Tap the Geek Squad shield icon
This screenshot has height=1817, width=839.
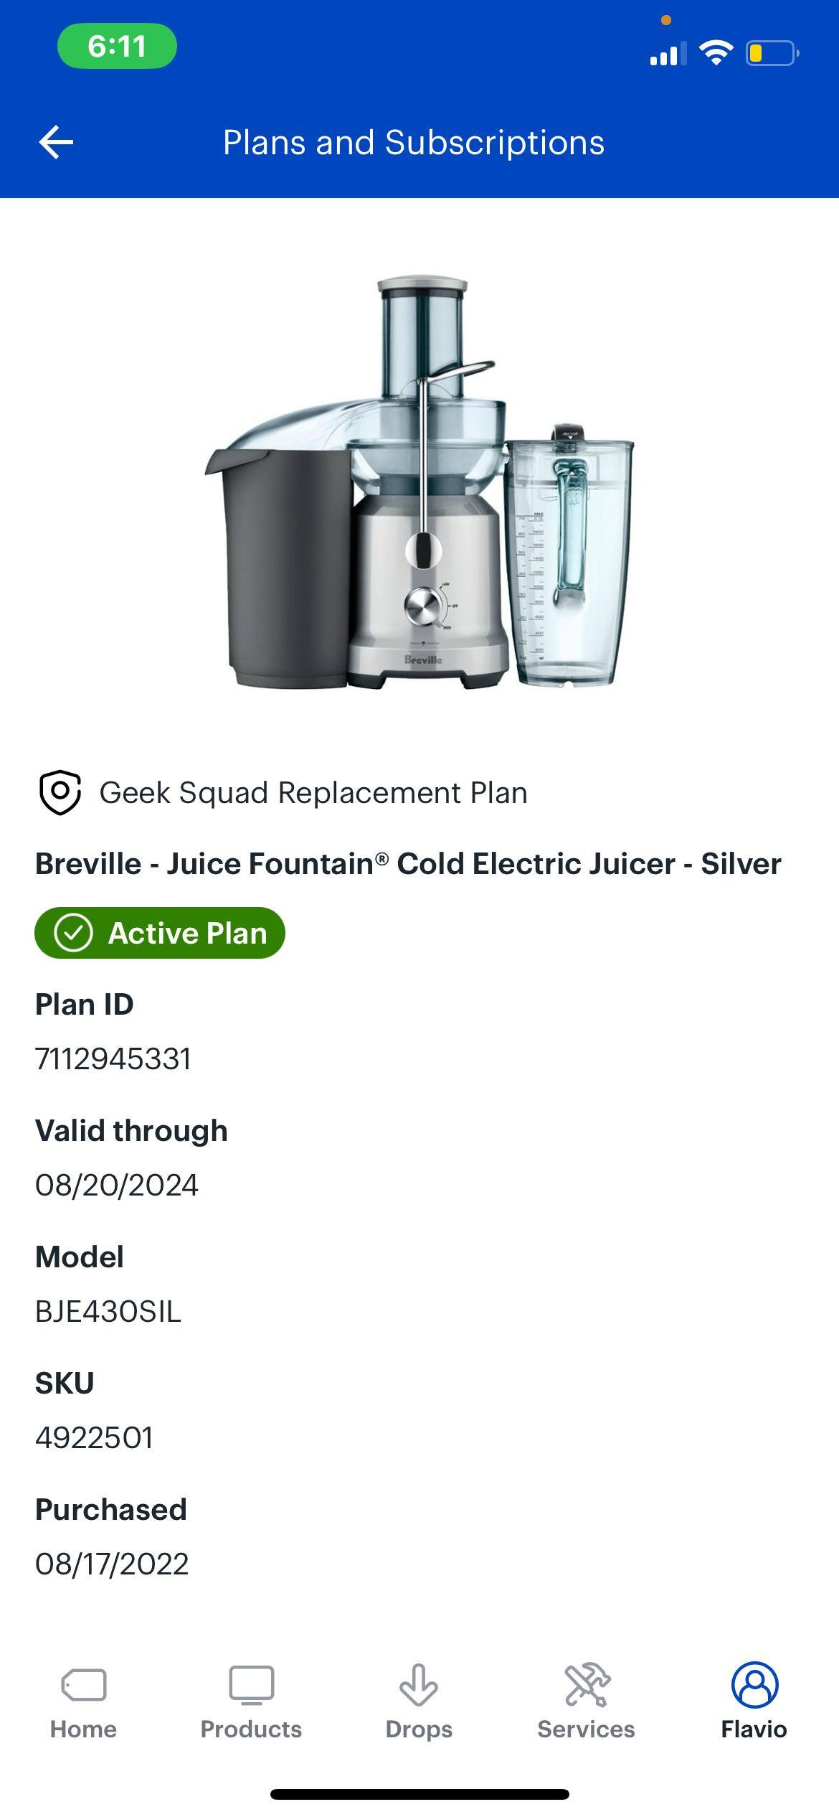click(x=60, y=792)
